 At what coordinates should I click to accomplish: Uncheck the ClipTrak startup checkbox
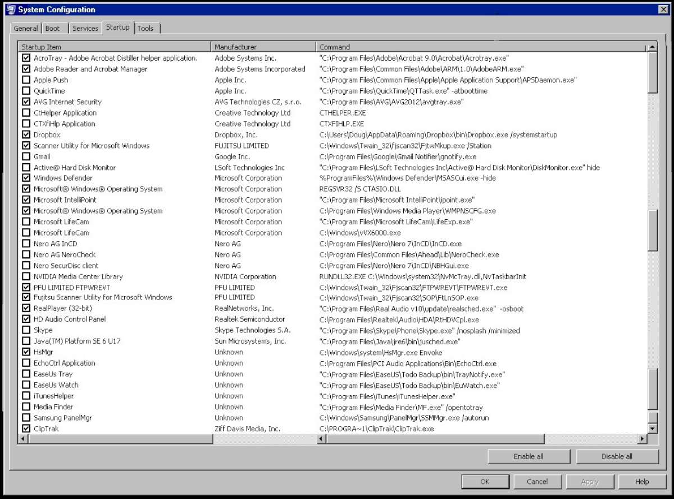(x=26, y=429)
